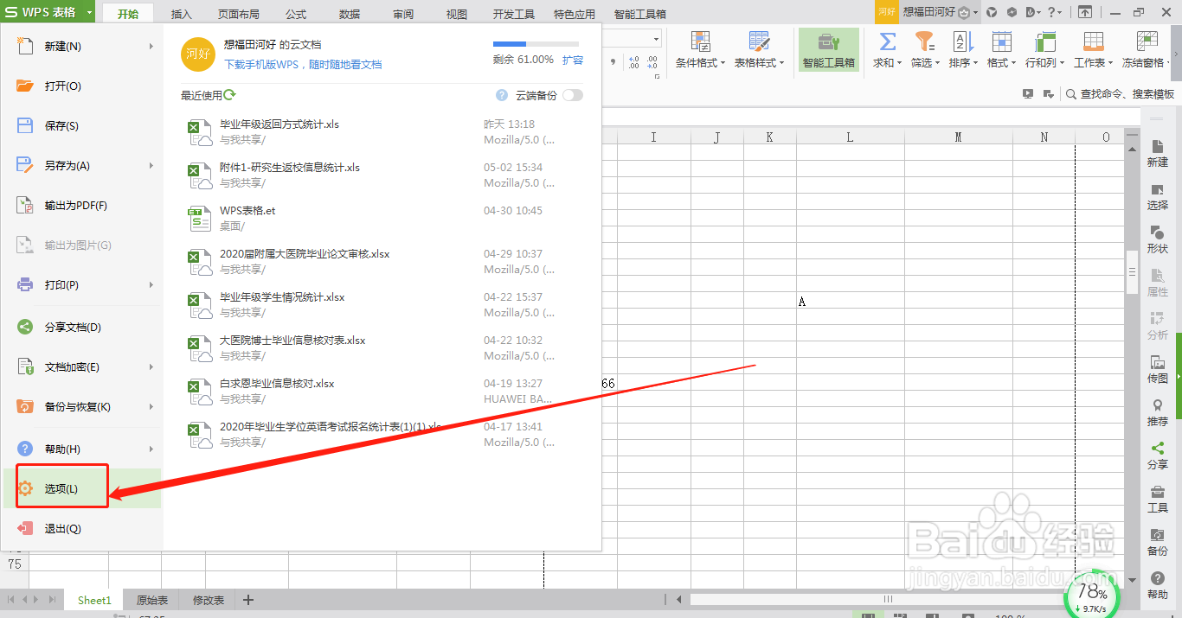Click sidebar 传图 icon
Screen dimensions: 1182x618
pyautogui.click(x=1157, y=363)
